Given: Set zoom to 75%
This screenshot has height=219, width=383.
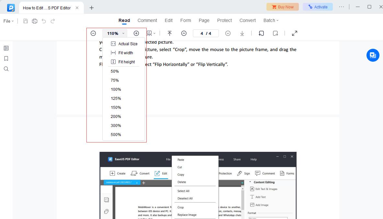Looking at the screenshot, I should [x=124, y=80].
